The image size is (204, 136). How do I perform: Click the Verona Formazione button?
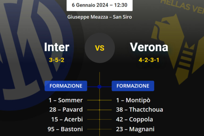tap(133, 86)
